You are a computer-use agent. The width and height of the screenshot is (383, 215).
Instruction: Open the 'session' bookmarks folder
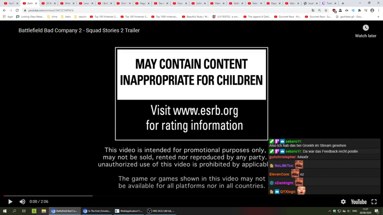point(80,16)
